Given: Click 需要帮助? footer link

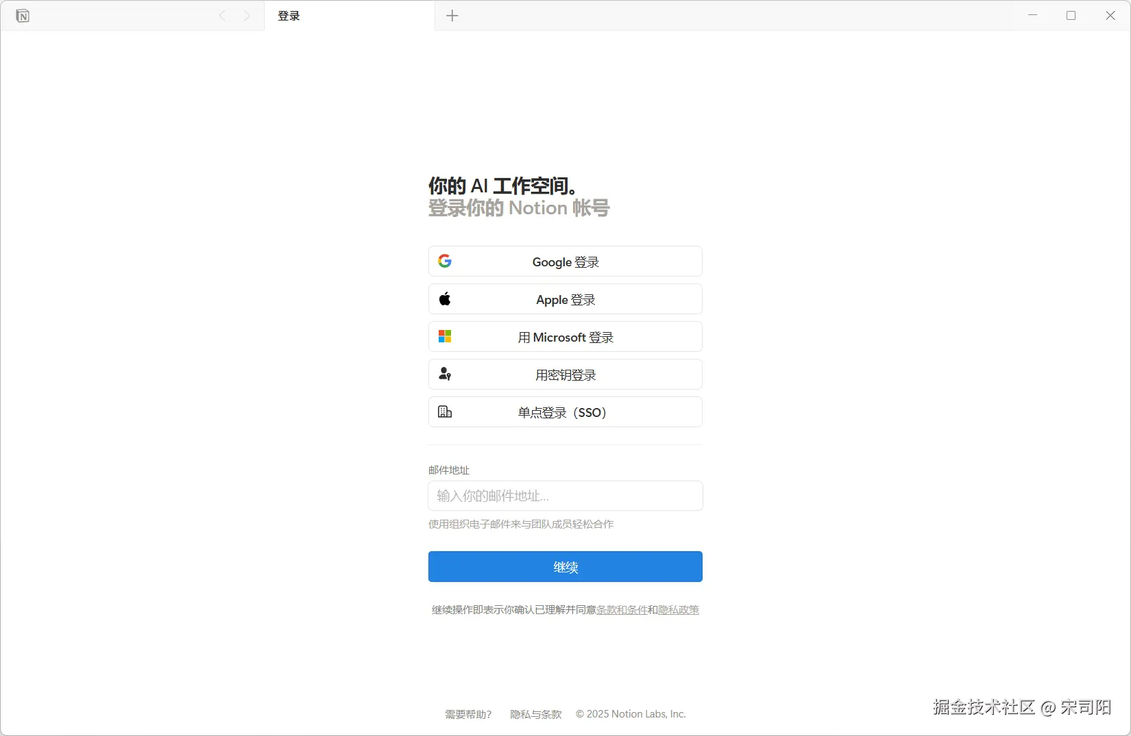Looking at the screenshot, I should (468, 714).
